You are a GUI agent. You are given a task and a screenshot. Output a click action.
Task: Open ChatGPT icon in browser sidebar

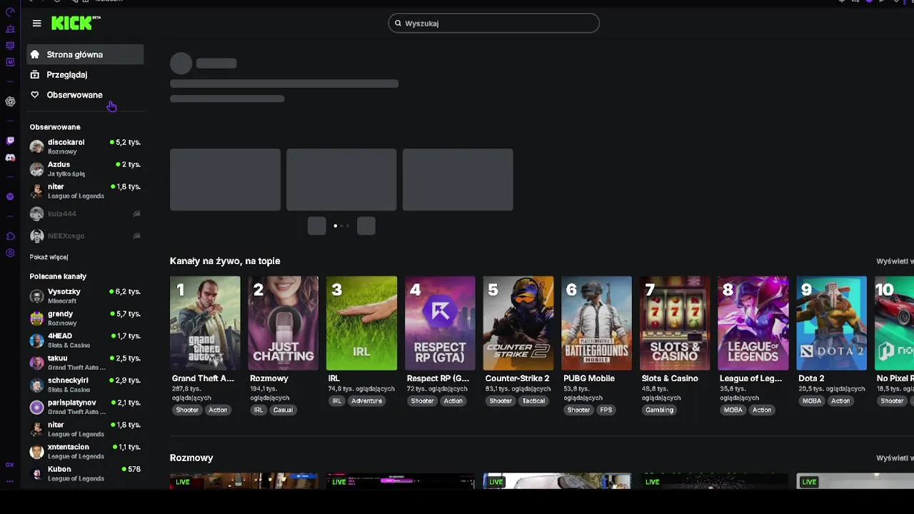pos(10,101)
